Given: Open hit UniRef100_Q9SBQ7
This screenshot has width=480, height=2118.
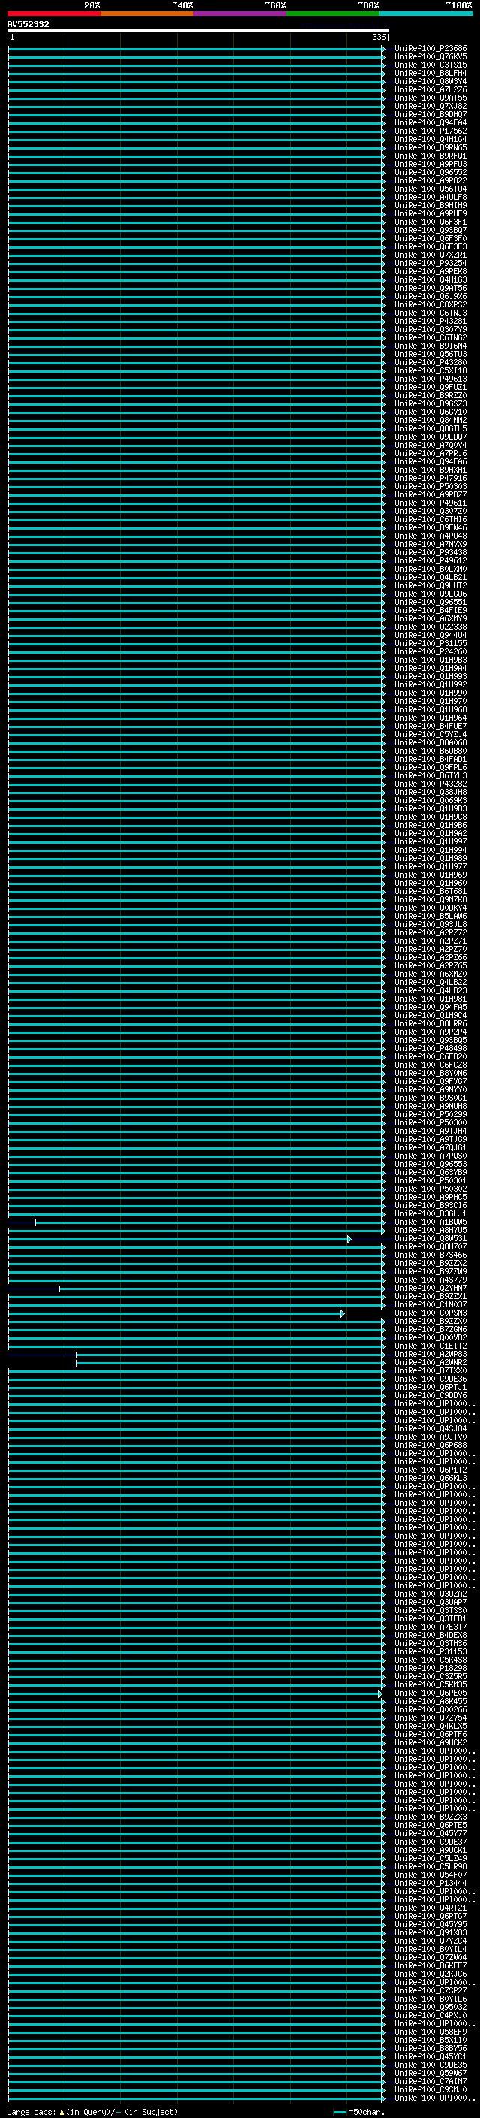Looking at the screenshot, I should click(x=430, y=230).
